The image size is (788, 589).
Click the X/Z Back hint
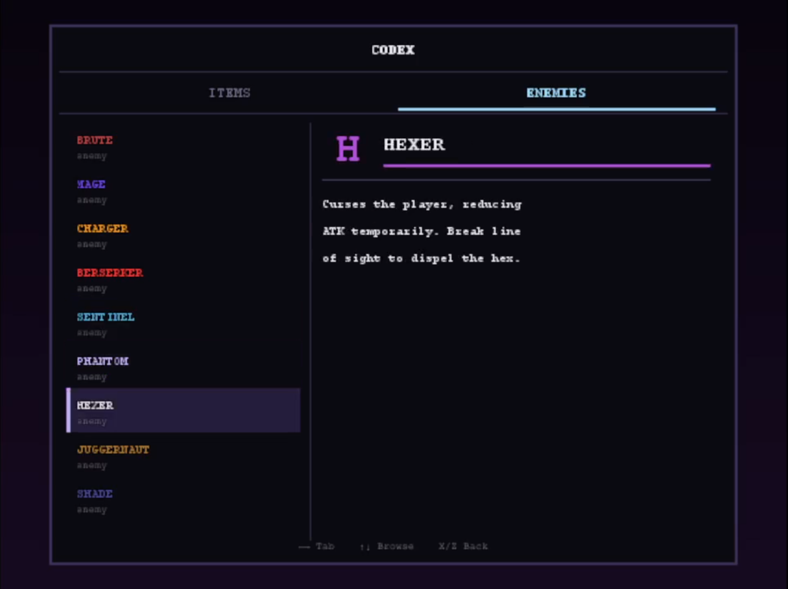[463, 546]
